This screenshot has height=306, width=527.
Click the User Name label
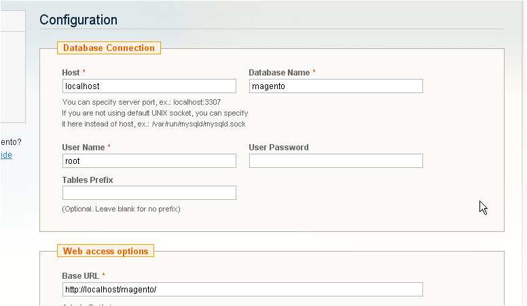[83, 148]
